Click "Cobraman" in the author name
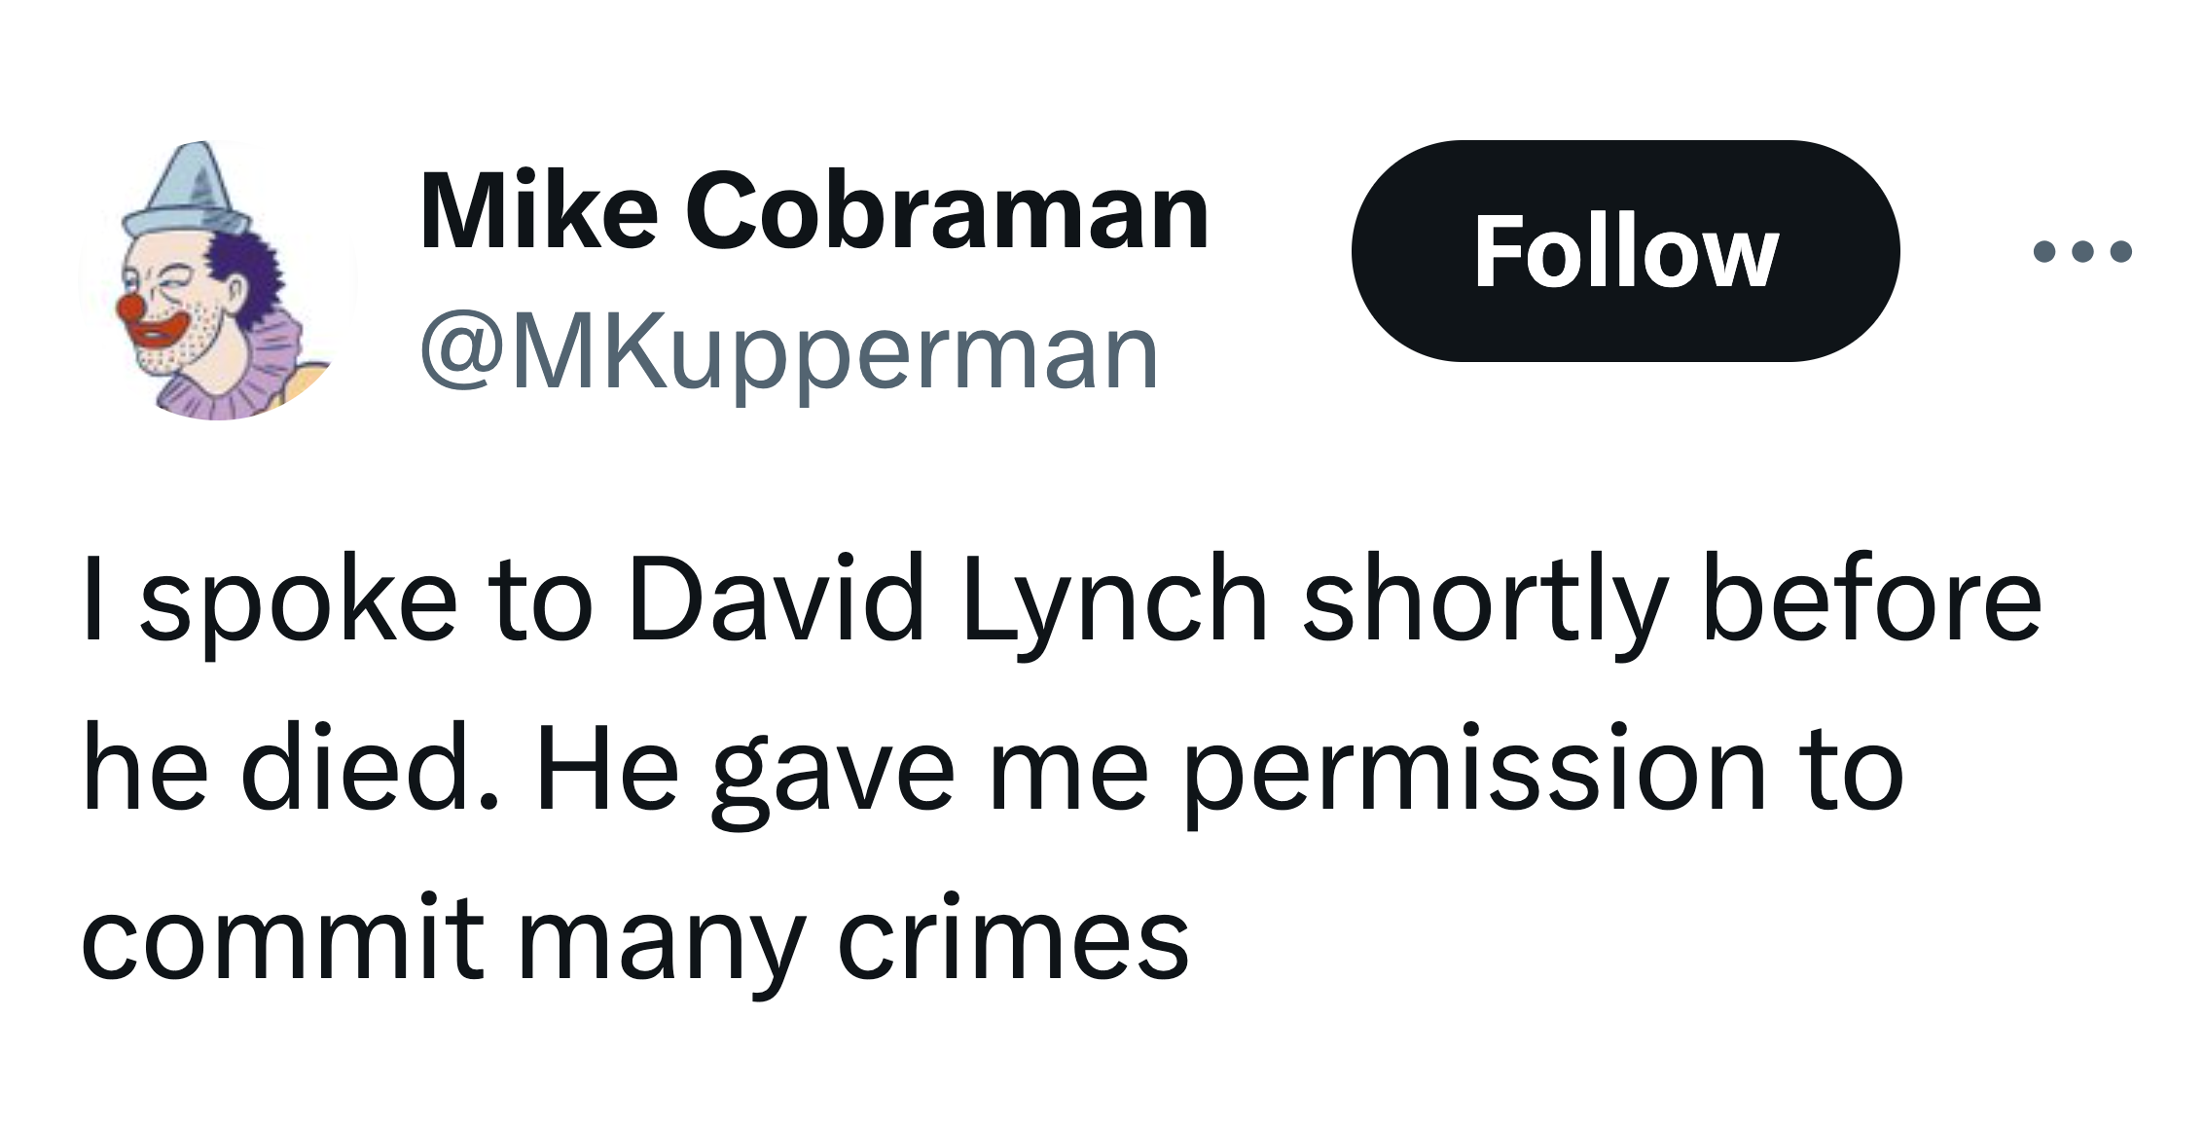The image size is (2205, 1127). 947,211
